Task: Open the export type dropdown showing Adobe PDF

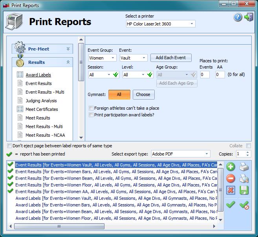Action: pos(181,154)
